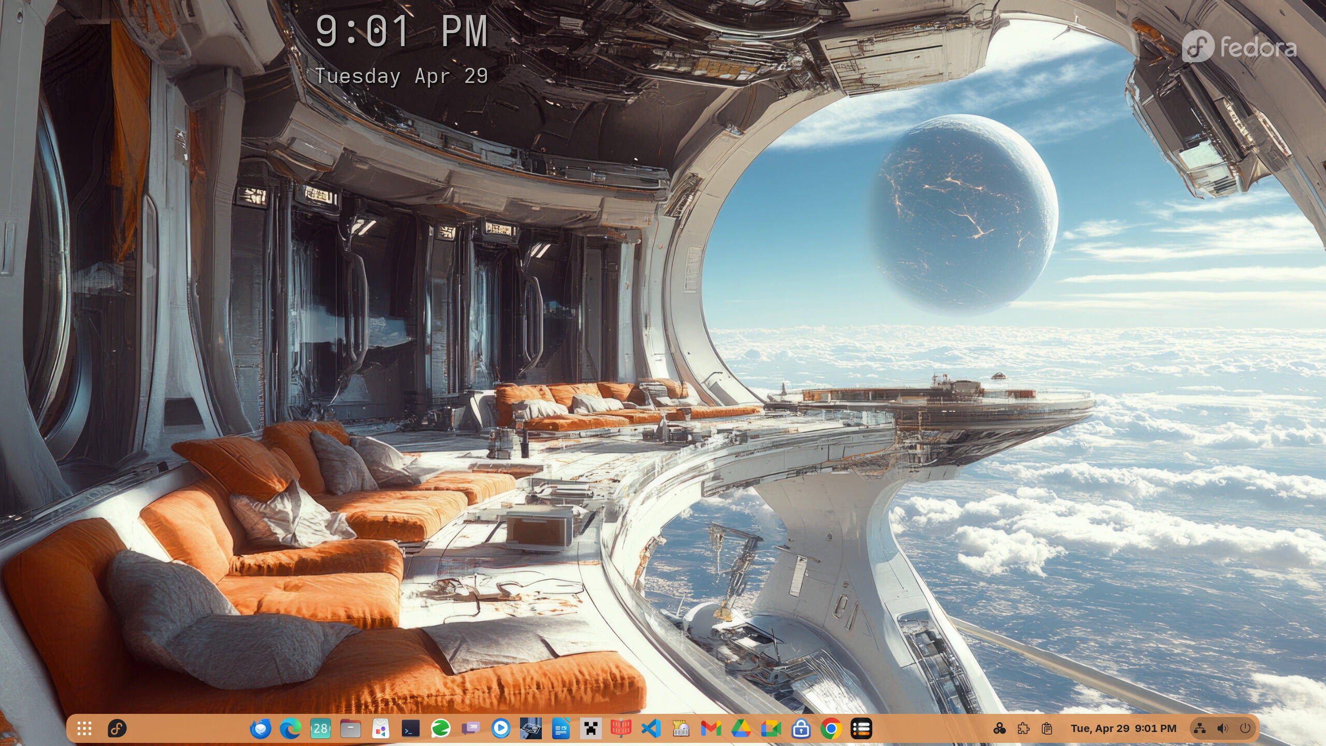The height and width of the screenshot is (746, 1326).
Task: Open Google Drive app
Action: coord(741,729)
